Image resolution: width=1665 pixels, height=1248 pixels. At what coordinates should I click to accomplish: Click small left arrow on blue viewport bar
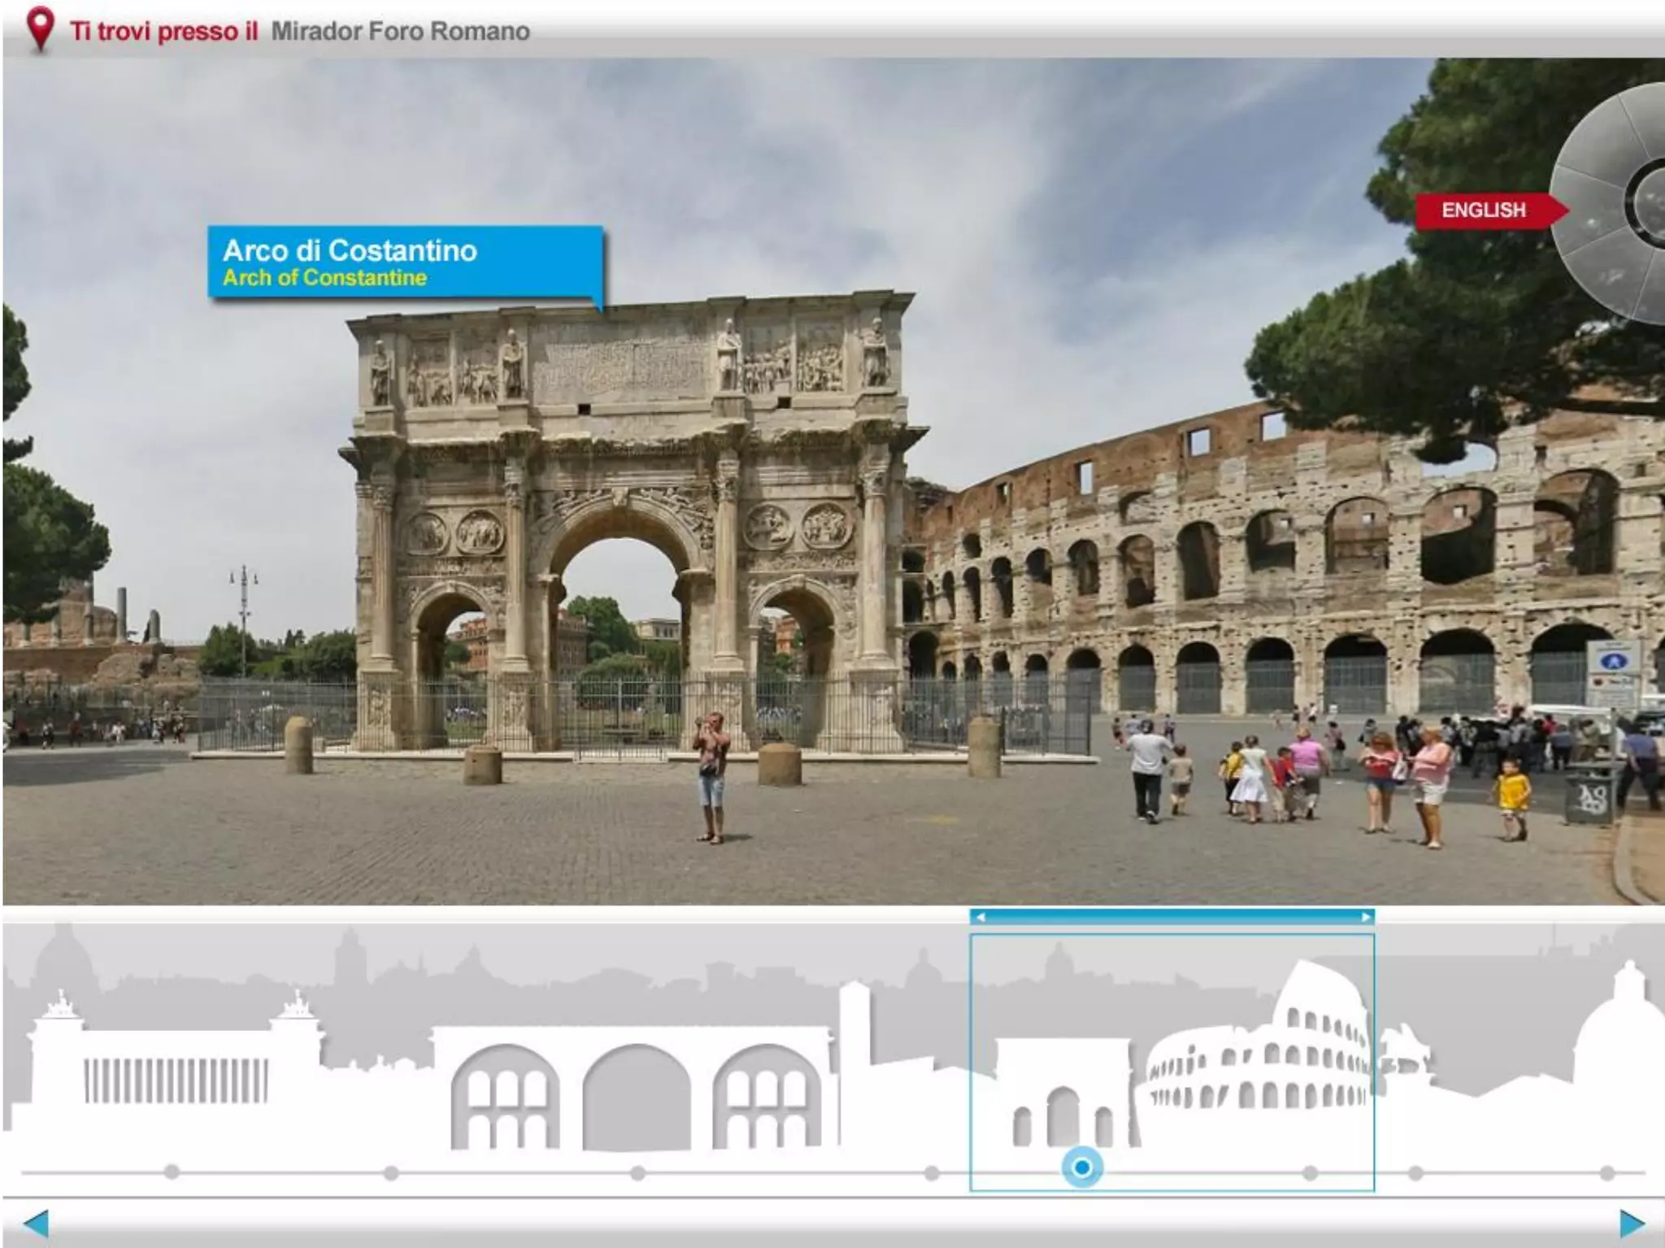tap(980, 917)
